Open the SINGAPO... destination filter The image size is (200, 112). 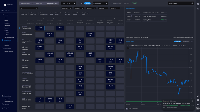click(79, 8)
